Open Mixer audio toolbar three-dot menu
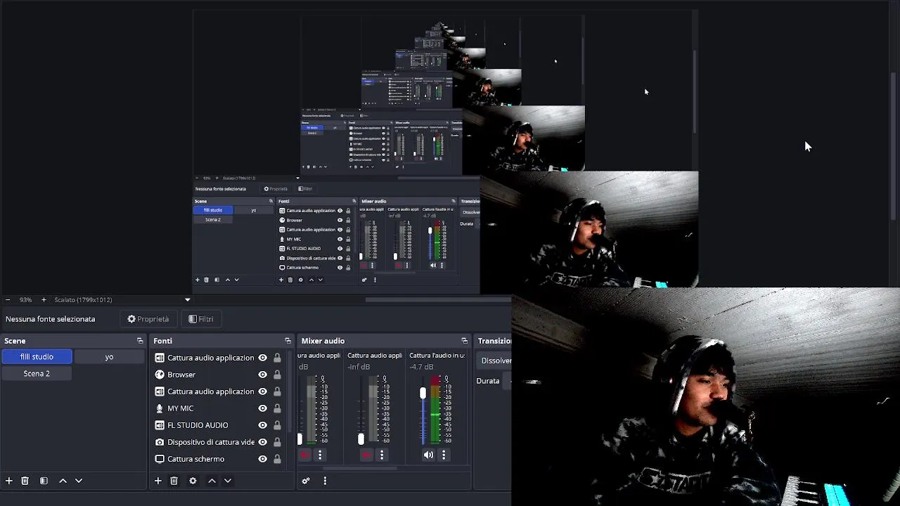The width and height of the screenshot is (900, 506). (x=325, y=481)
